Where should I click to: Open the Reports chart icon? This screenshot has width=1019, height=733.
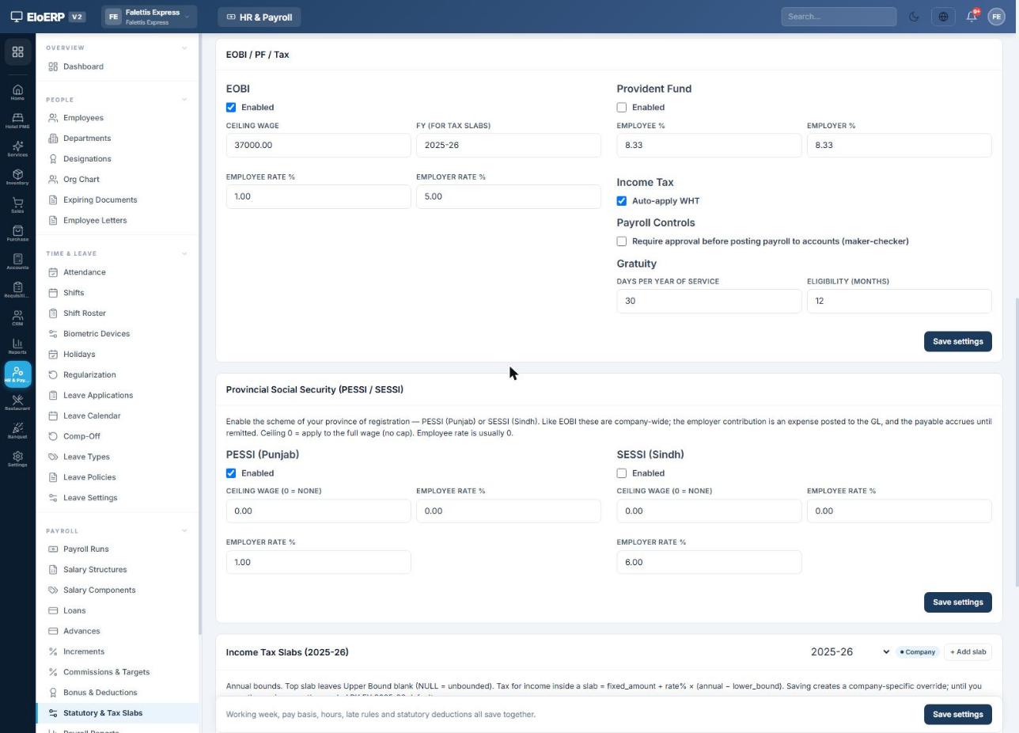pyautogui.click(x=17, y=347)
